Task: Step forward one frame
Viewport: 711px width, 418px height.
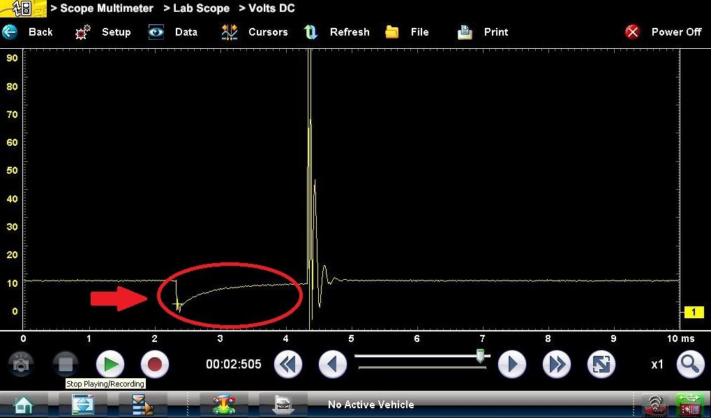Action: [x=511, y=364]
